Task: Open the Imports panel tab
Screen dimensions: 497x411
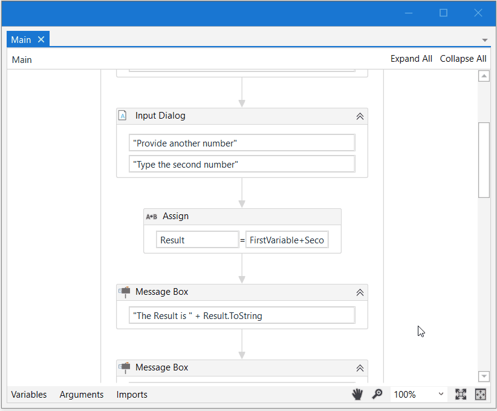Action: pos(132,394)
